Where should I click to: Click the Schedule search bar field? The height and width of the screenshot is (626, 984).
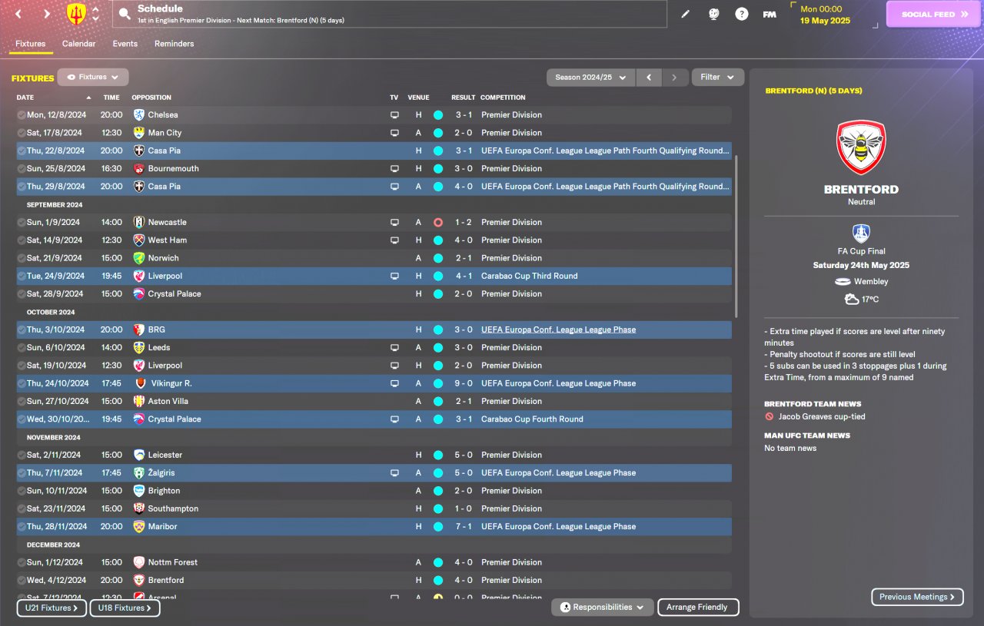tap(389, 14)
